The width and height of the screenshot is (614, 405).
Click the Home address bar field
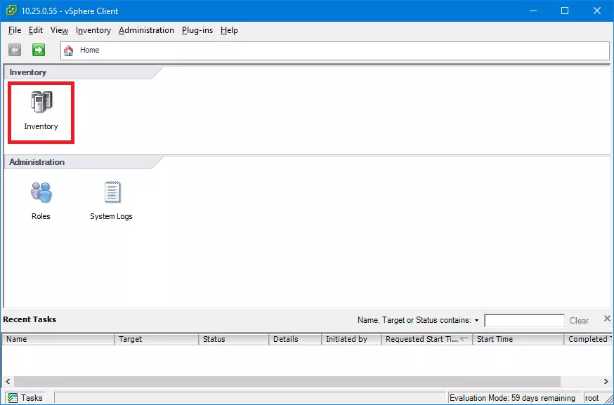pyautogui.click(x=335, y=51)
